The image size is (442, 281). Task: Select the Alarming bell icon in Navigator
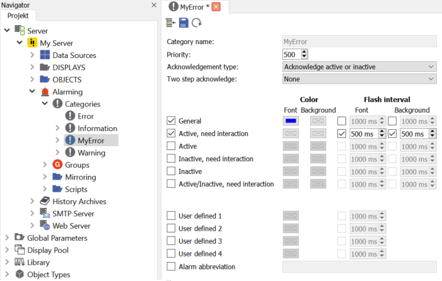coord(45,92)
